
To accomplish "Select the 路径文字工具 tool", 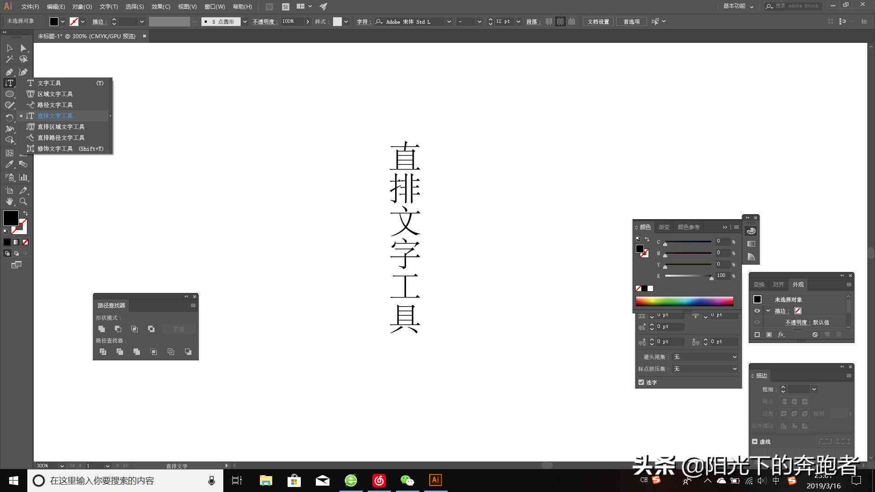I will pyautogui.click(x=55, y=104).
